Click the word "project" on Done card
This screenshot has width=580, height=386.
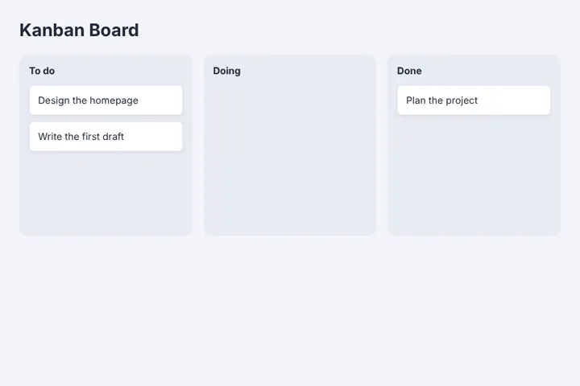pyautogui.click(x=462, y=101)
